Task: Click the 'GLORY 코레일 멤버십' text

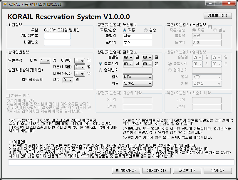Action: (62, 30)
